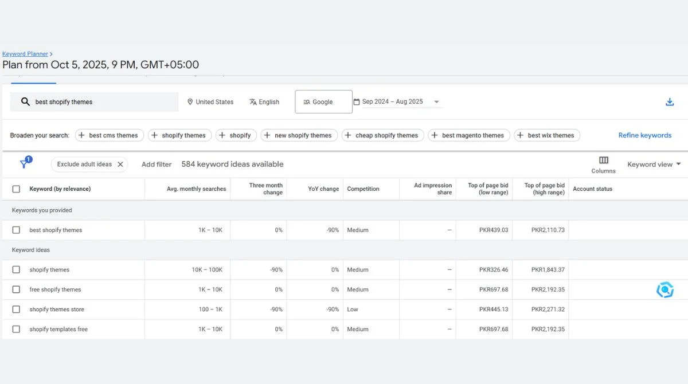Image resolution: width=688 pixels, height=384 pixels.
Task: Open the Google network selector
Action: point(323,101)
